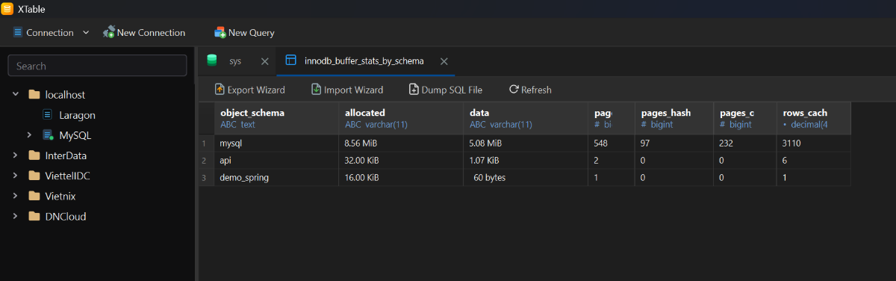Click the sys database tab icon
Screen dimensions: 896x281
[x=212, y=61]
